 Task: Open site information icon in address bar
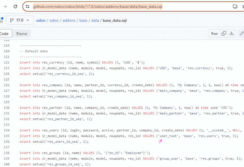coord(28,7)
